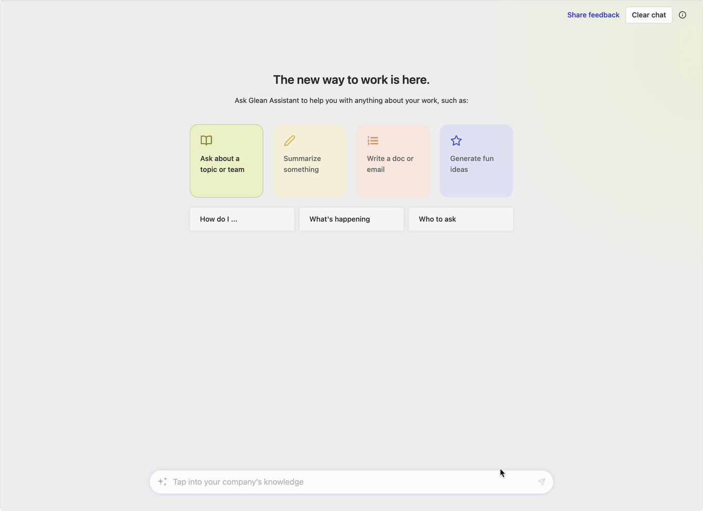Click the 'Ask about a topic or team' label text

point(222,164)
